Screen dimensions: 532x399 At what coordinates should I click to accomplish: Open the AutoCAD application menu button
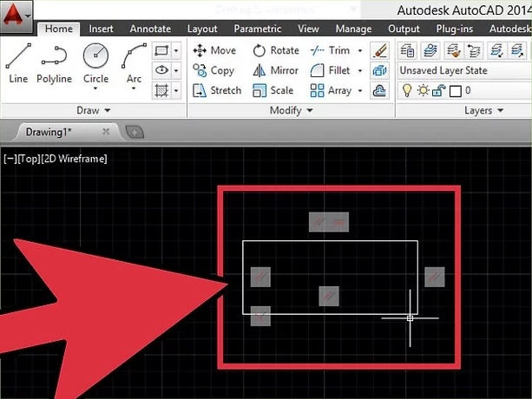point(16,16)
